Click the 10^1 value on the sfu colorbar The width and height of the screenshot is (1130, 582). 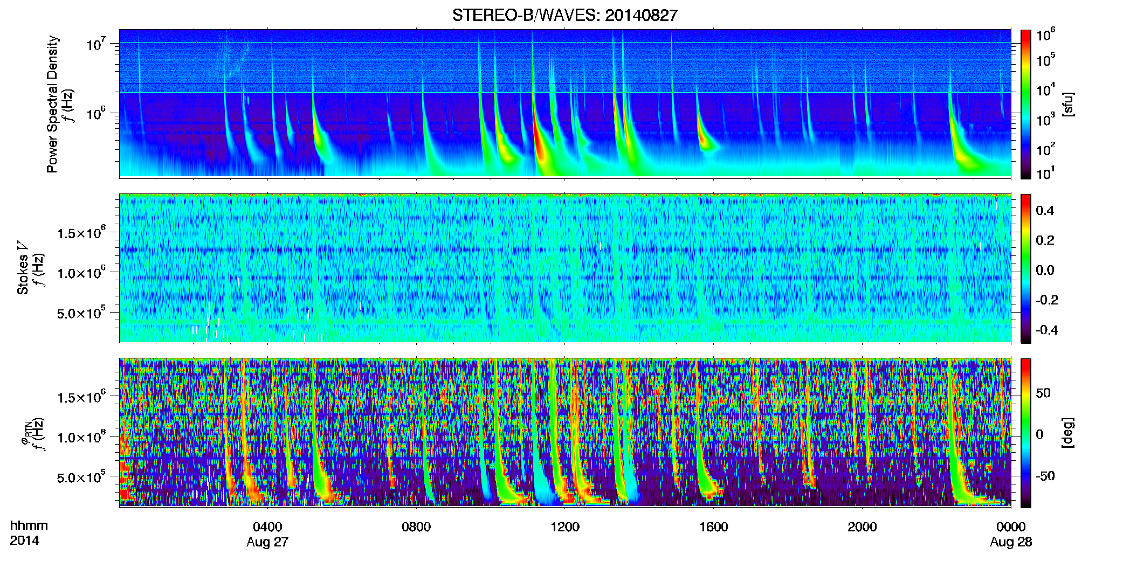pos(1045,173)
